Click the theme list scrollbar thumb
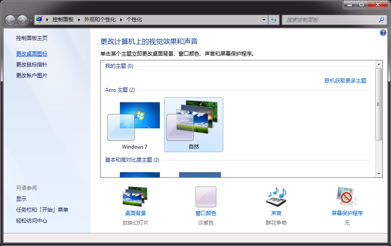 click(379, 104)
